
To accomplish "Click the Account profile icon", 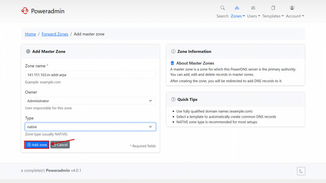I will coord(292,8).
